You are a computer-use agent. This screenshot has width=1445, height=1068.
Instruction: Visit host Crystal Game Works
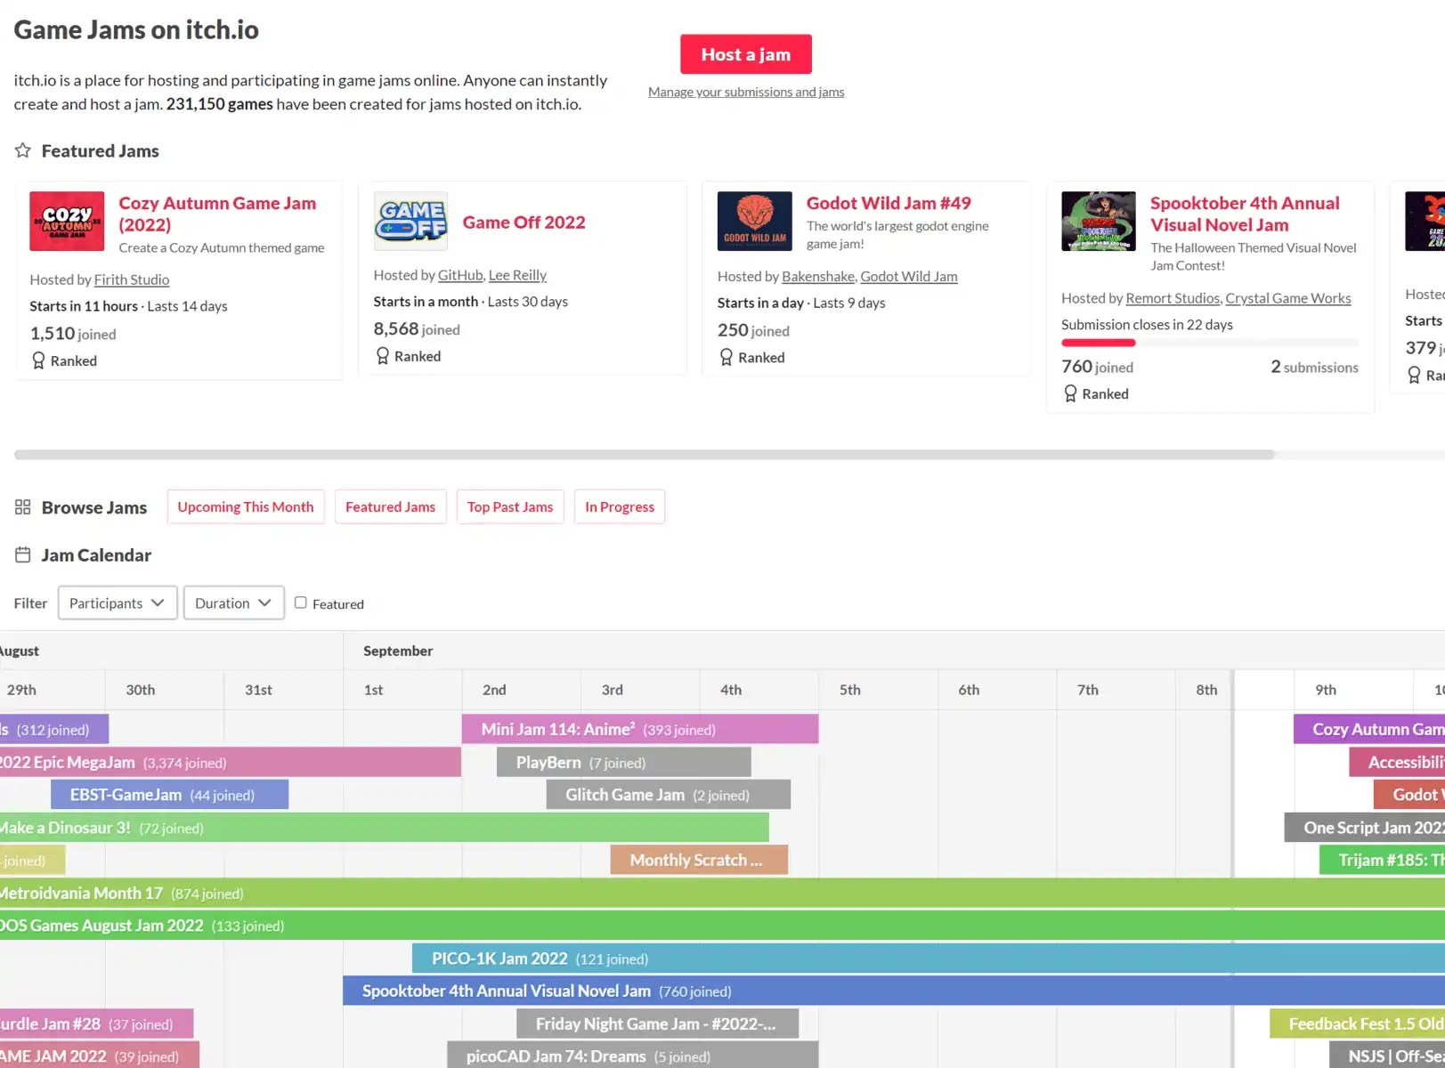(x=1288, y=298)
